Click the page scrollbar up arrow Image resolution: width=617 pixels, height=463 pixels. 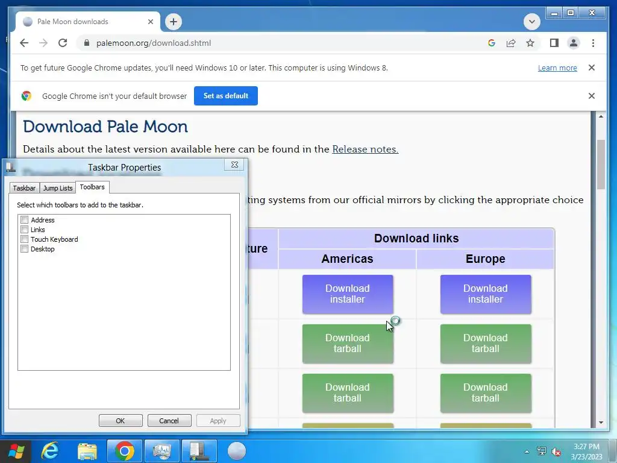[601, 116]
